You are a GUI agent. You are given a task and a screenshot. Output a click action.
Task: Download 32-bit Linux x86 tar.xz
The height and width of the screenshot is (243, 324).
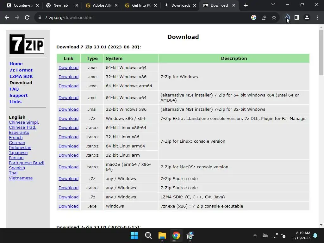click(x=68, y=137)
